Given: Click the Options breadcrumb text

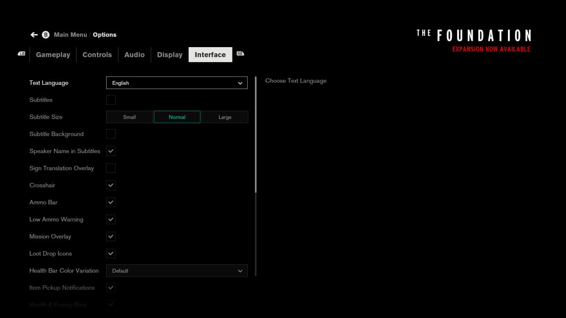Looking at the screenshot, I should tap(105, 35).
